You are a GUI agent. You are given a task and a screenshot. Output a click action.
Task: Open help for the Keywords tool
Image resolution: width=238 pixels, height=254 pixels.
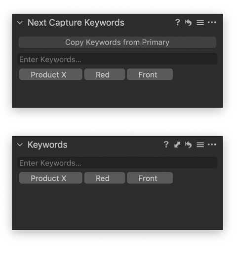(x=166, y=145)
